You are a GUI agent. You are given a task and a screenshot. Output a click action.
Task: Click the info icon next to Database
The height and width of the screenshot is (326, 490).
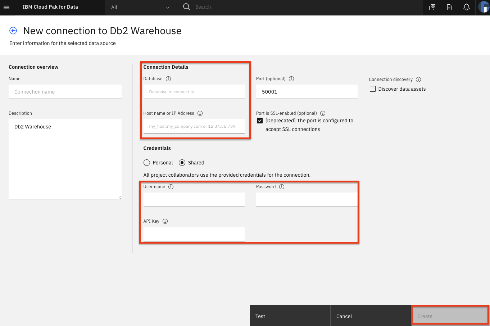click(168, 79)
